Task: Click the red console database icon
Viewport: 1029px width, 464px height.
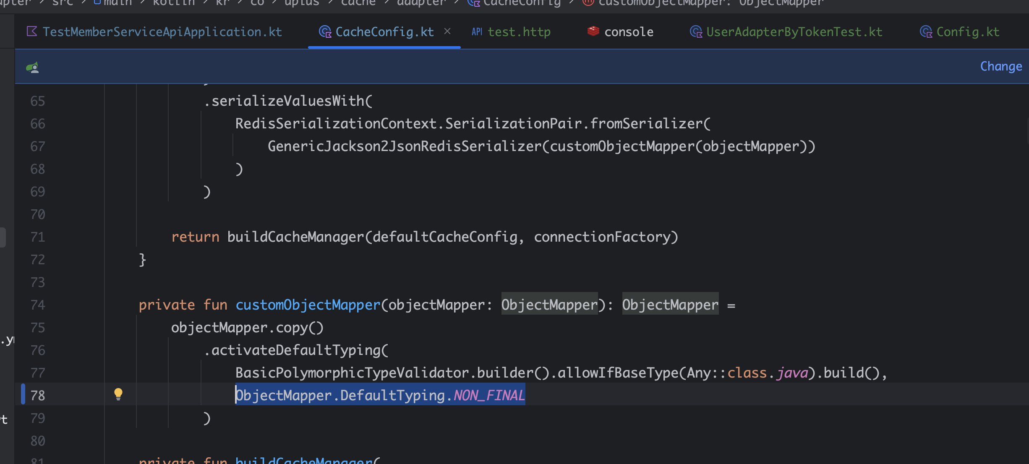Action: coord(593,31)
